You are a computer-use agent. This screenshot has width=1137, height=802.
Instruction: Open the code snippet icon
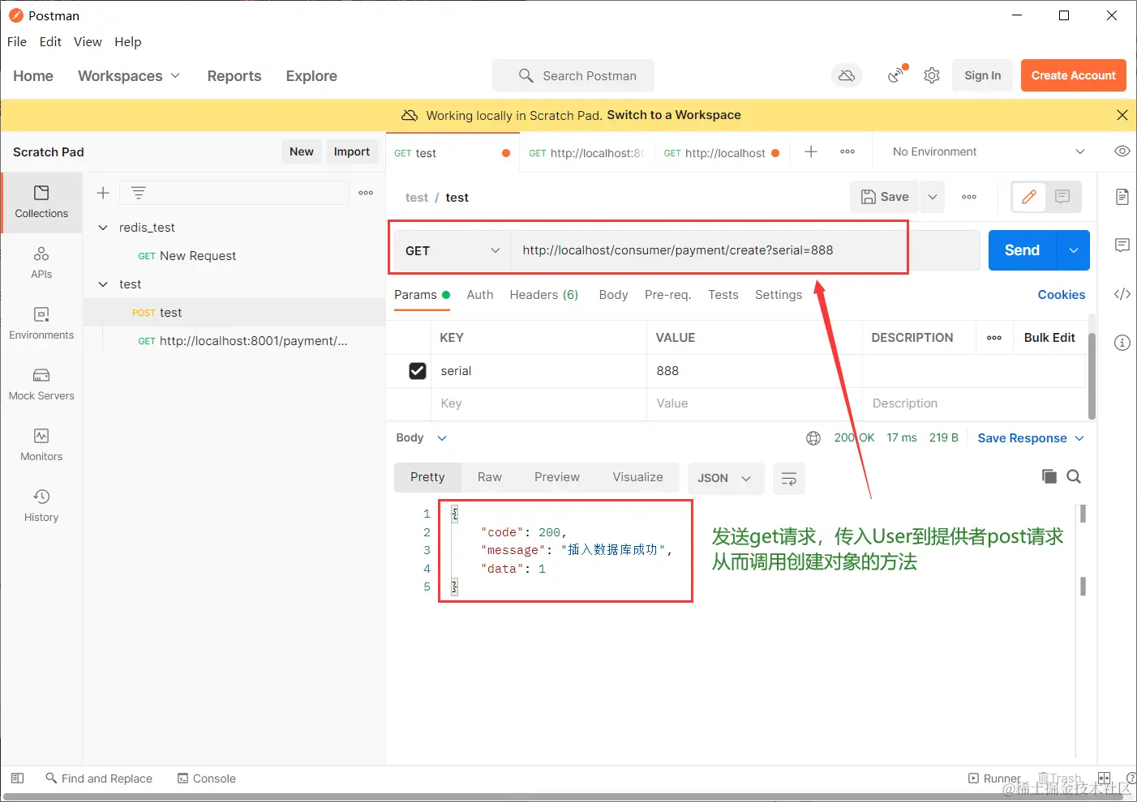tap(1122, 294)
